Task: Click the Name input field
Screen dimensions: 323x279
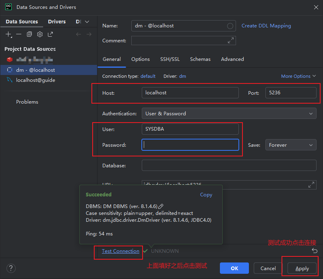Action: pyautogui.click(x=183, y=26)
